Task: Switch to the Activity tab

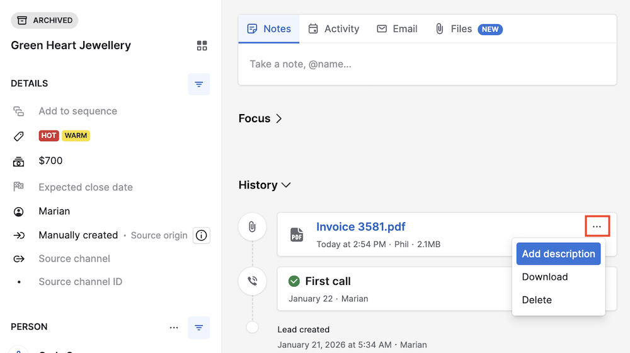Action: tap(334, 29)
